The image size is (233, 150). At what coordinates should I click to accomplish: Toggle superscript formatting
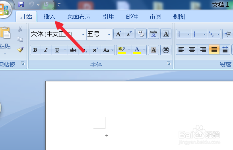pos(95,50)
